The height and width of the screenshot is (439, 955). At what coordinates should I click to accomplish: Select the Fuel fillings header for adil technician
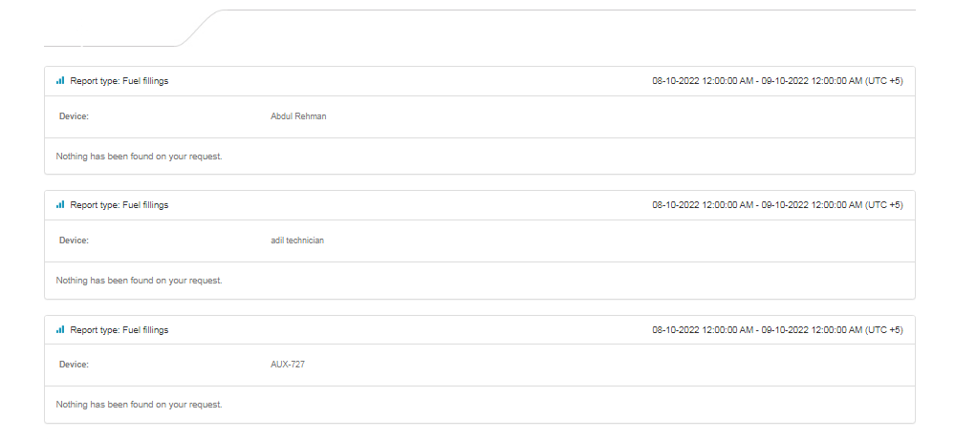[119, 205]
